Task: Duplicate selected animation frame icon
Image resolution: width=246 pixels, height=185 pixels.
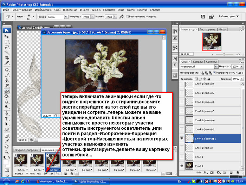Action: coord(65,174)
